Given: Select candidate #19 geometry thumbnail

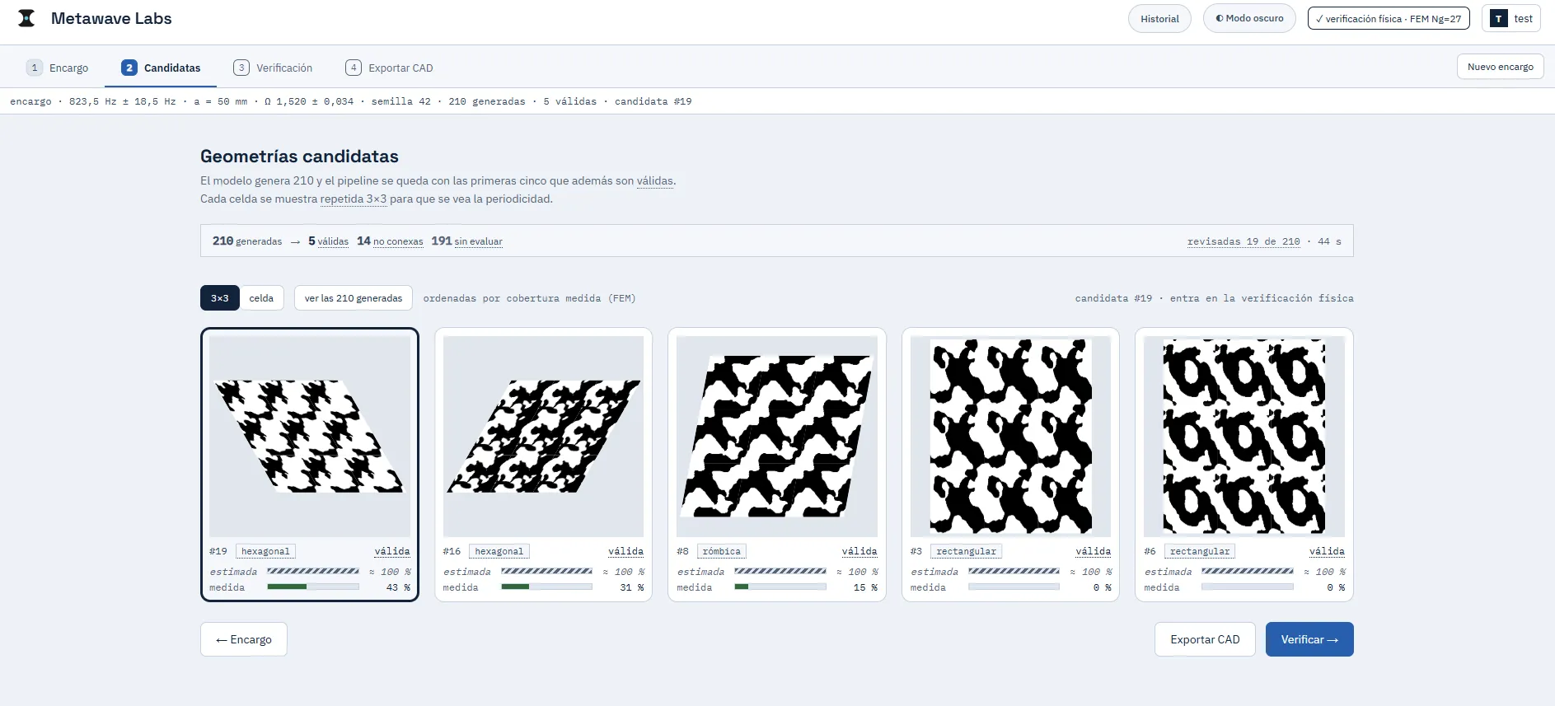Looking at the screenshot, I should coord(310,437).
